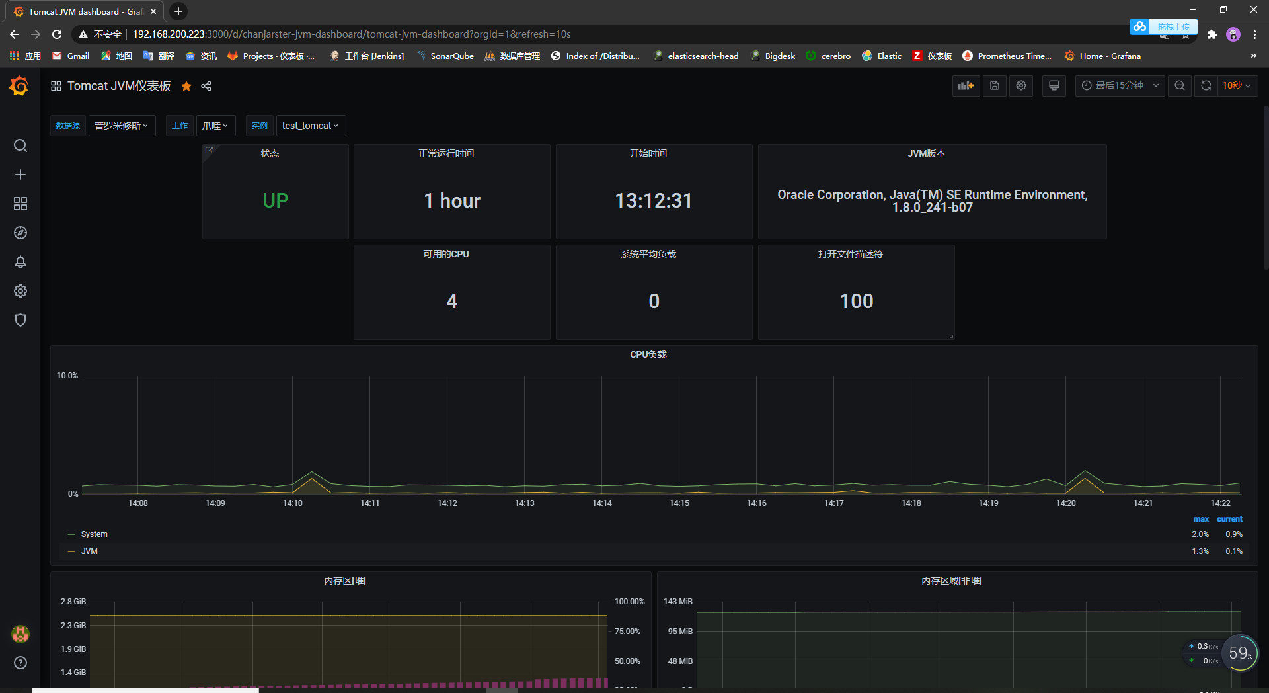
Task: Cycle view mode with monitor icon
Action: coord(1054,85)
